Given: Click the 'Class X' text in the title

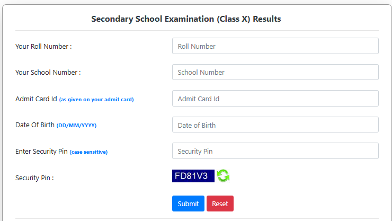Looking at the screenshot, I should [x=233, y=19].
